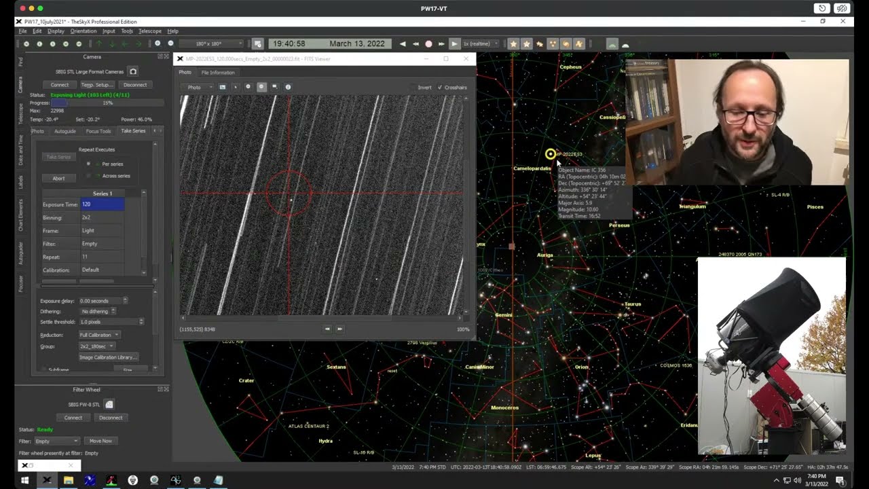Click the second star display toolbar icon
This screenshot has height=489, width=869.
click(x=526, y=43)
